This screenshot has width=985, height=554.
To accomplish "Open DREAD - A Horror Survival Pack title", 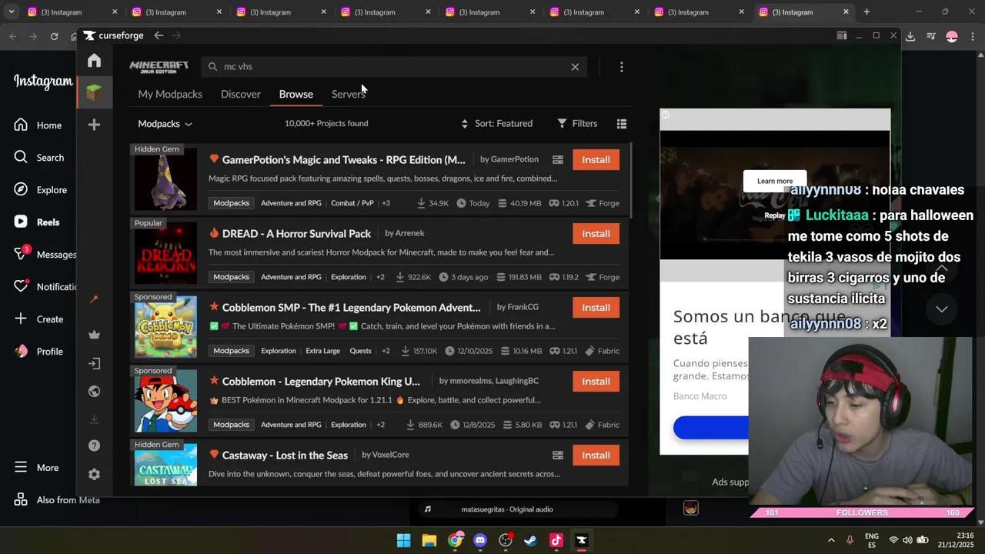I will coord(296,234).
